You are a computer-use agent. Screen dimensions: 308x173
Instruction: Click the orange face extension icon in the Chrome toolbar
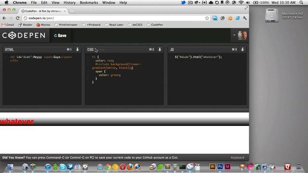pos(230,18)
